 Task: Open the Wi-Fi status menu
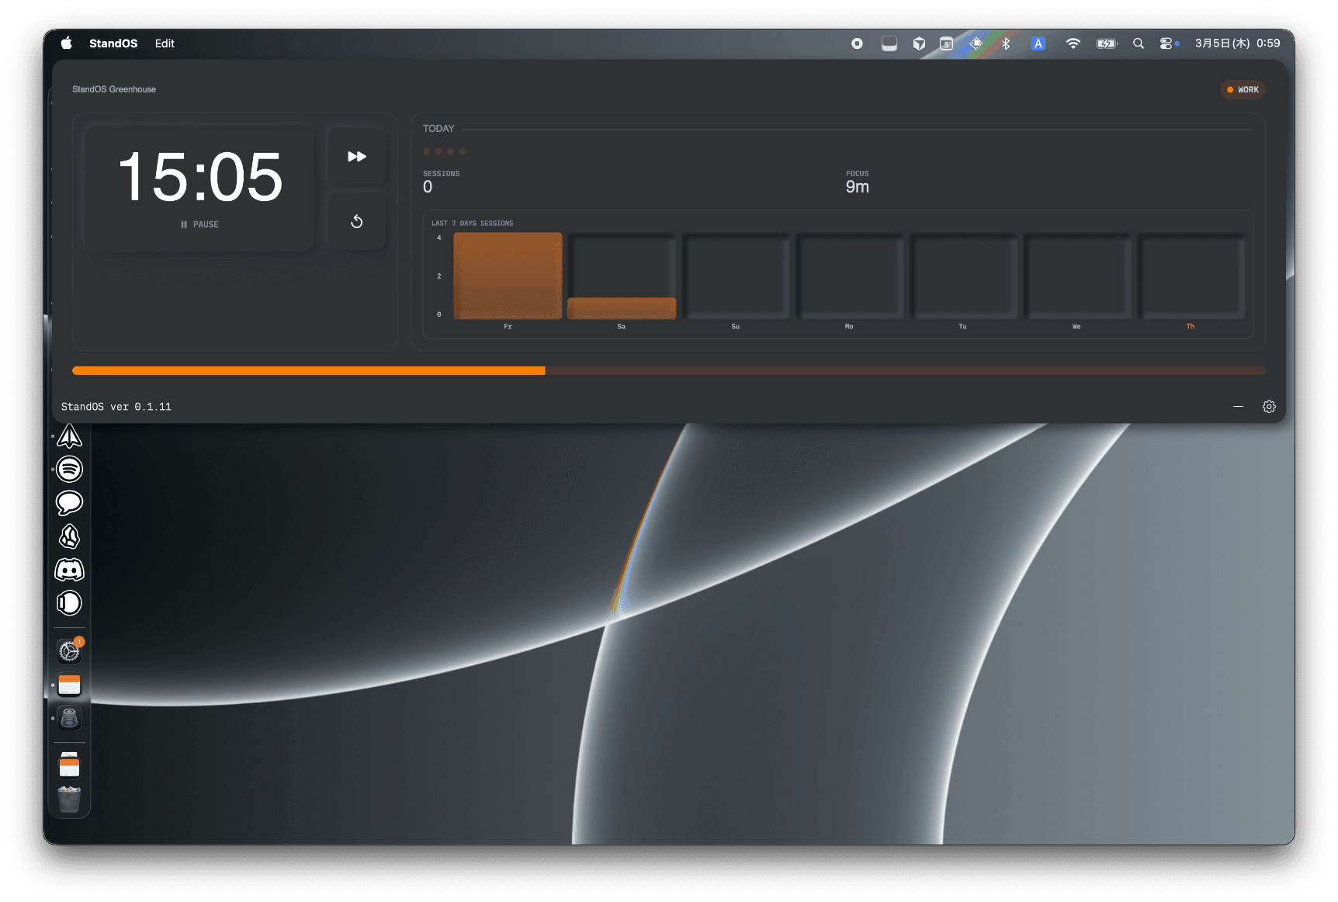pyautogui.click(x=1073, y=43)
